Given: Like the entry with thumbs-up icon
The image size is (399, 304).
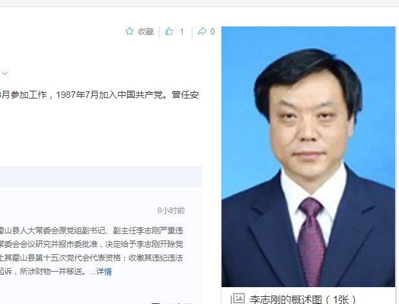Looking at the screenshot, I should pos(169,31).
